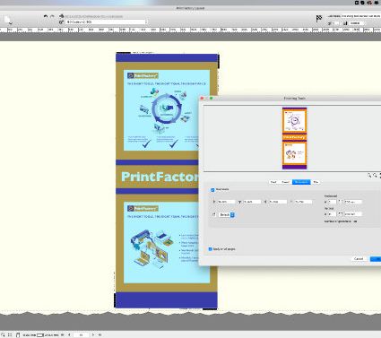
Task: Select the last tab in the dialog tab bar
Action: point(316,182)
